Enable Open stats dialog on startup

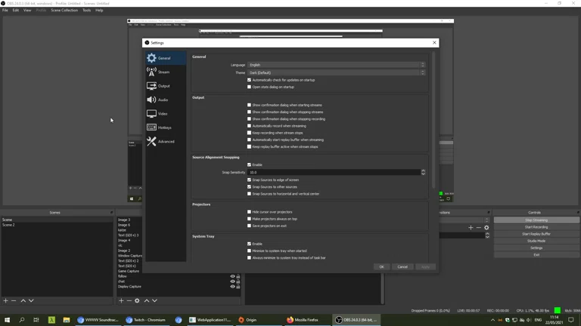(x=249, y=87)
